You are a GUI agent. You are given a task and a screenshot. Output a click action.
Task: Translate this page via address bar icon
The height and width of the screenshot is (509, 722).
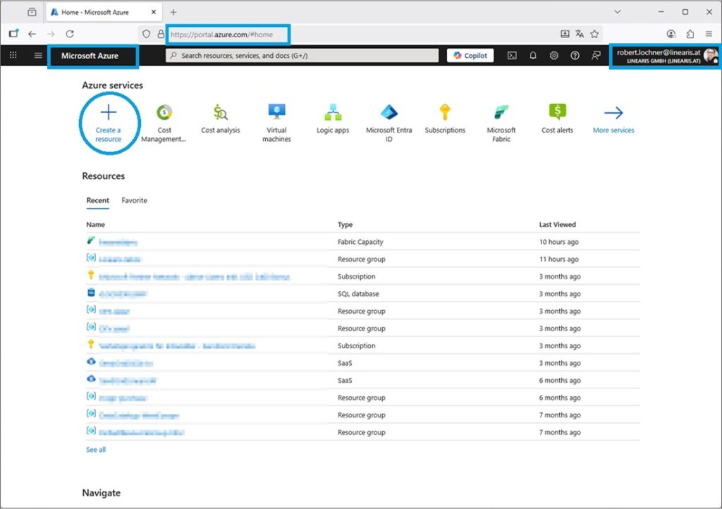(x=580, y=34)
